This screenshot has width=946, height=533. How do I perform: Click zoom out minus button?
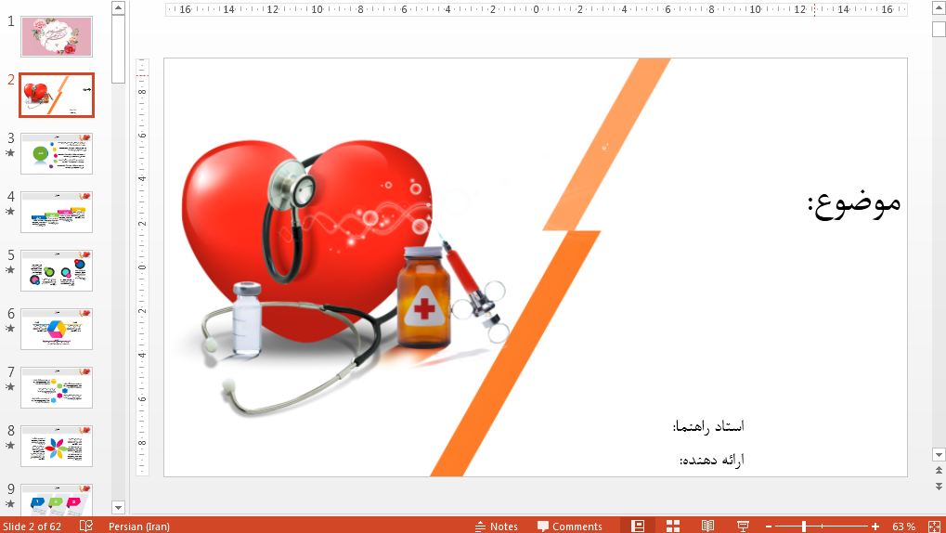pos(769,526)
